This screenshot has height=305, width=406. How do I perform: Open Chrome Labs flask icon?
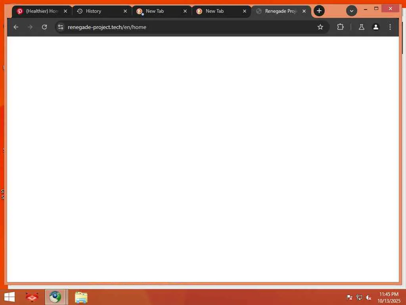[x=362, y=27]
